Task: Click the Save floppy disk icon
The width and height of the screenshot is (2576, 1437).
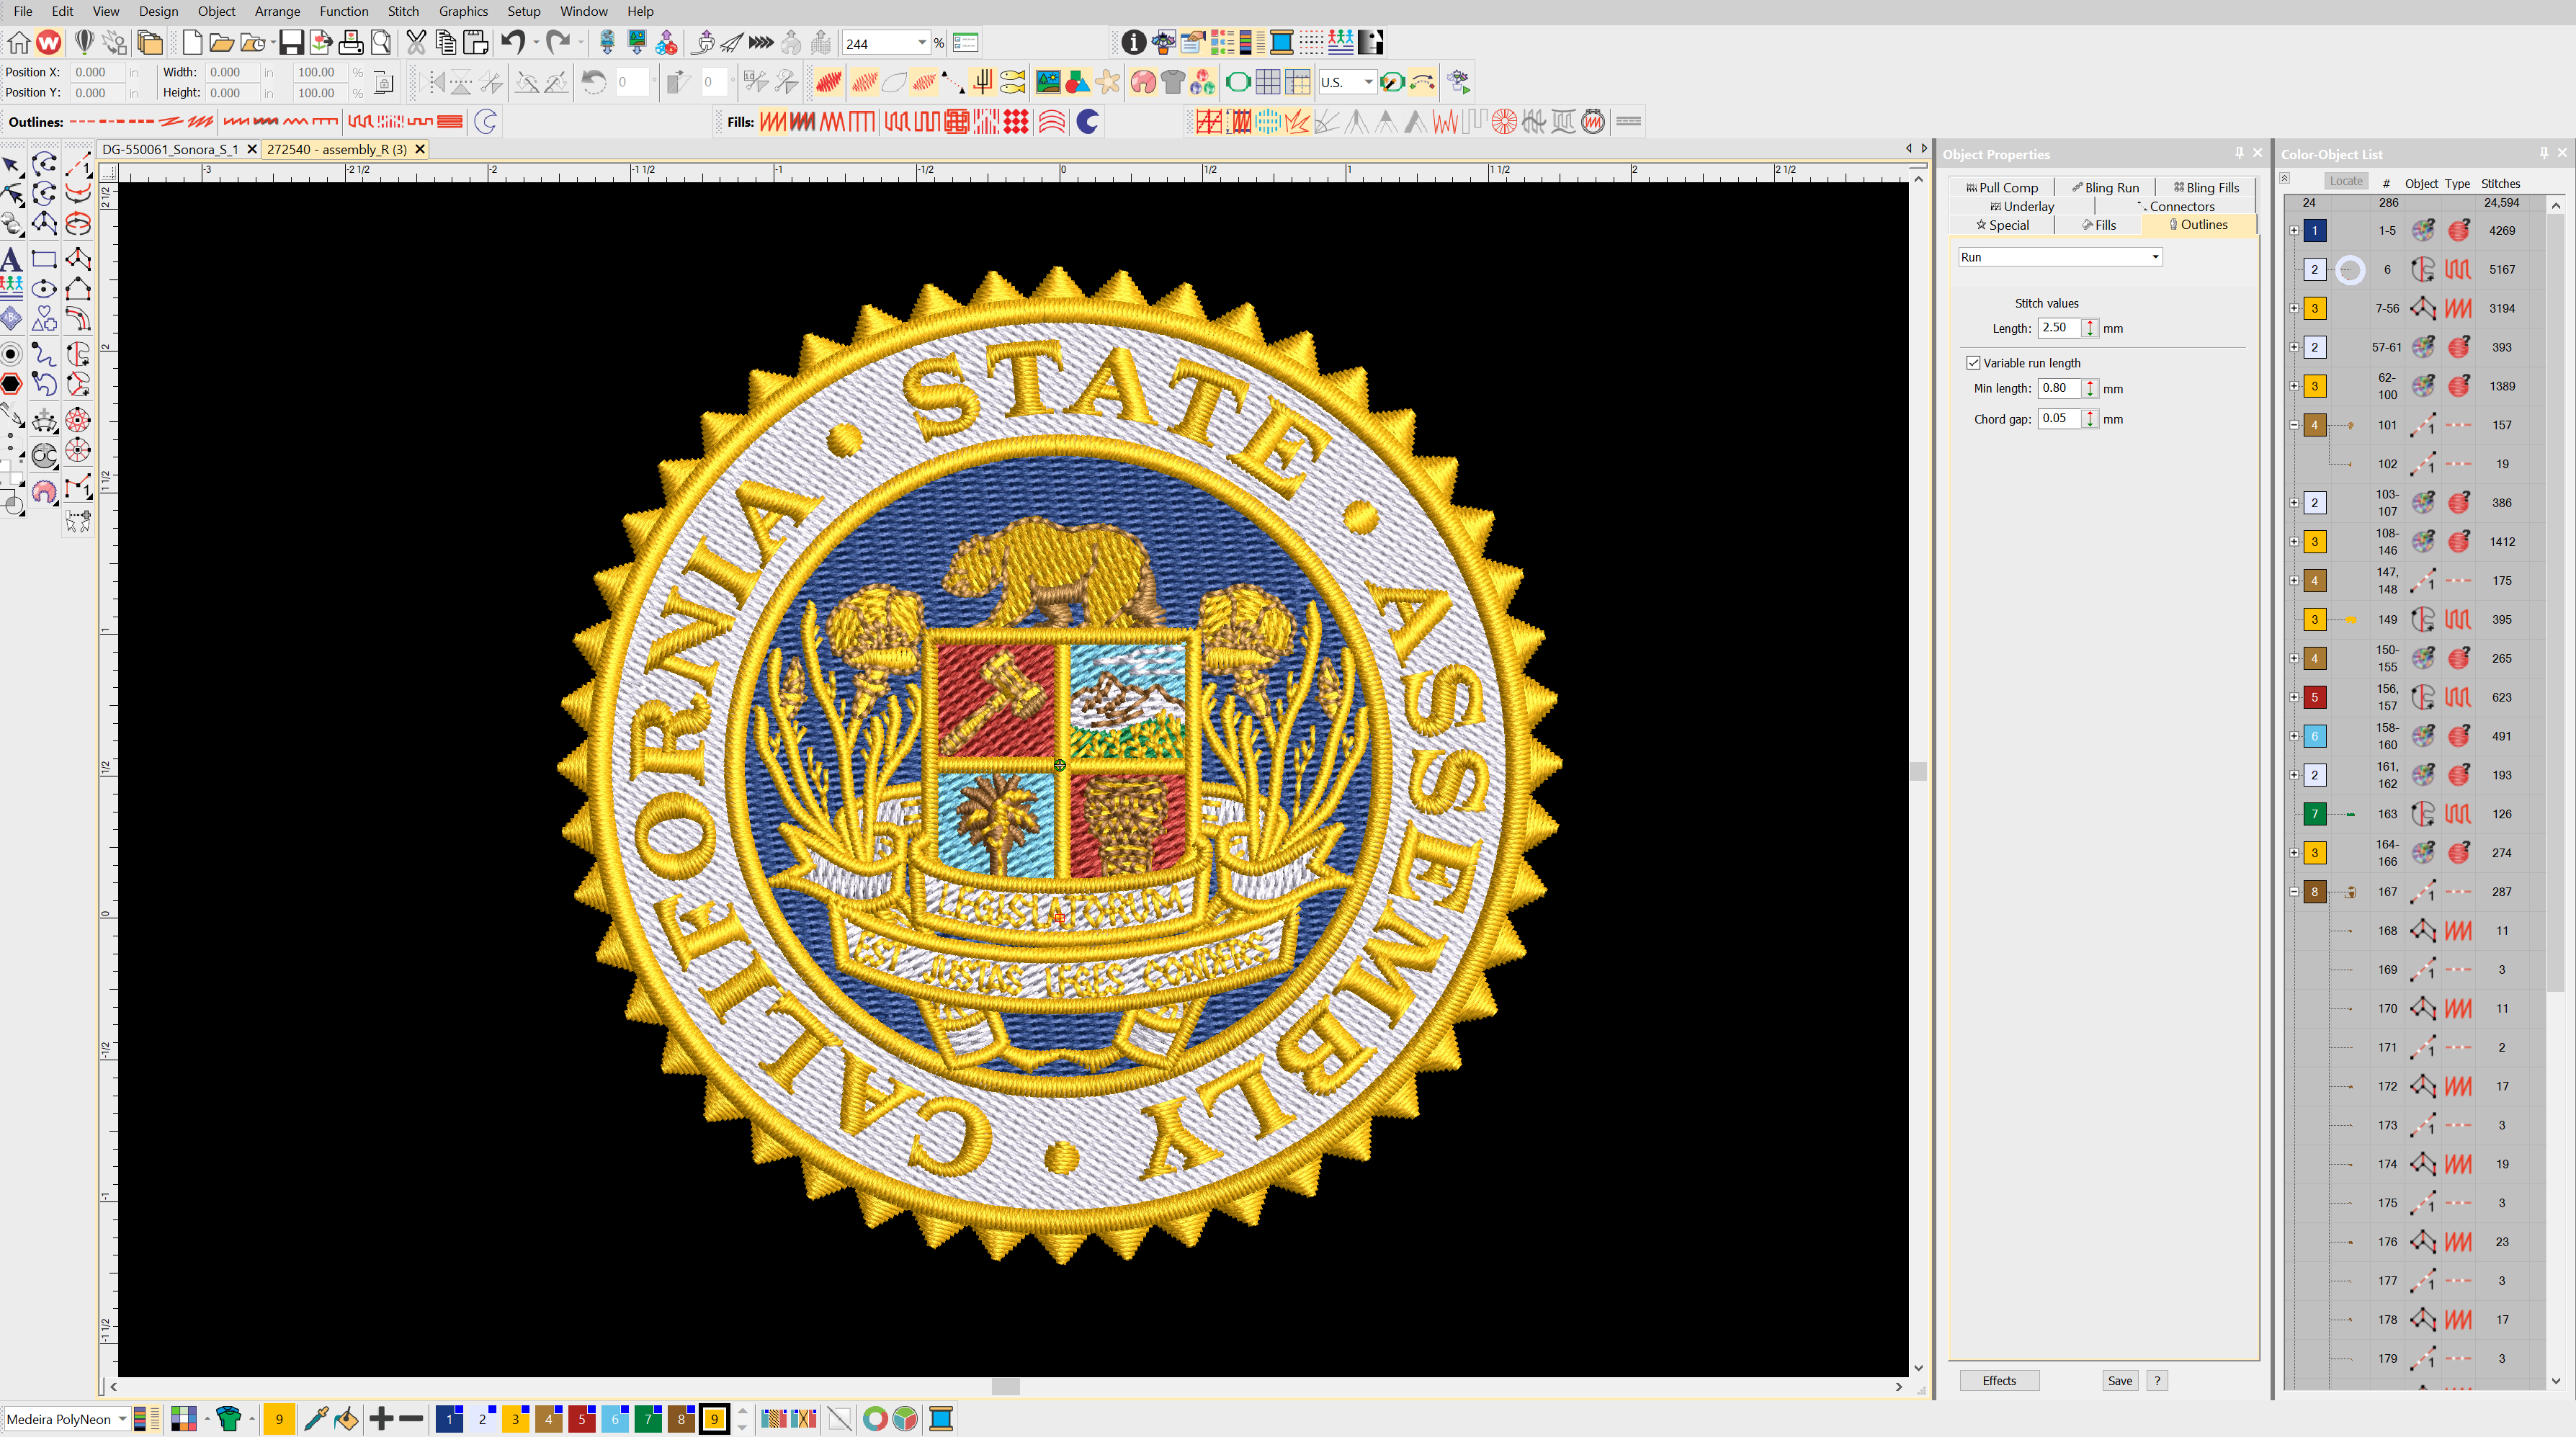Action: 291,42
